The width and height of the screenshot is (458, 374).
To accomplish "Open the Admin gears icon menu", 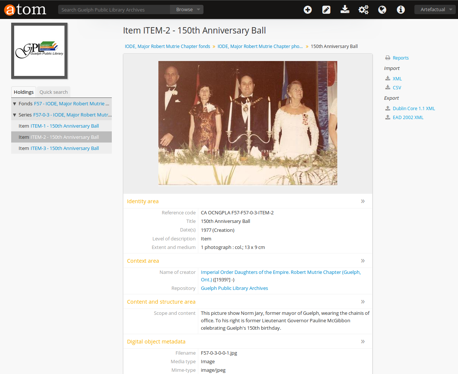I will point(363,10).
